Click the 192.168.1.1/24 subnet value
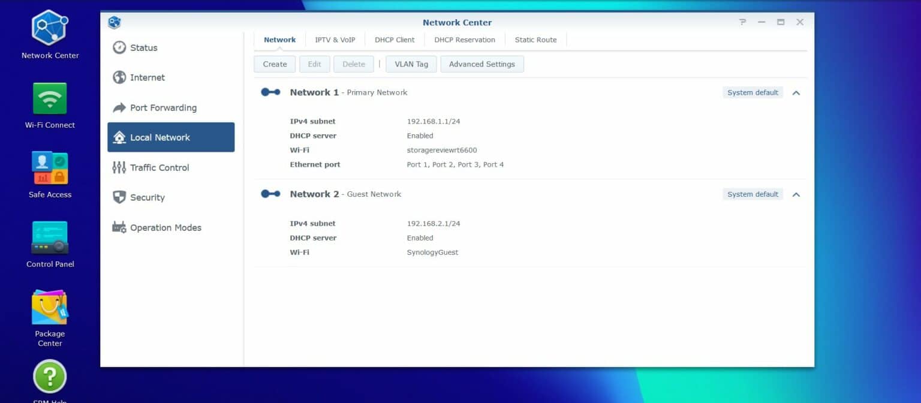This screenshot has height=403, width=921. click(434, 121)
